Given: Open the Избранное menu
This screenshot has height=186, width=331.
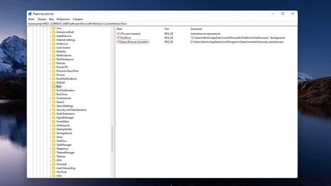Looking at the screenshot, I should click(63, 19).
